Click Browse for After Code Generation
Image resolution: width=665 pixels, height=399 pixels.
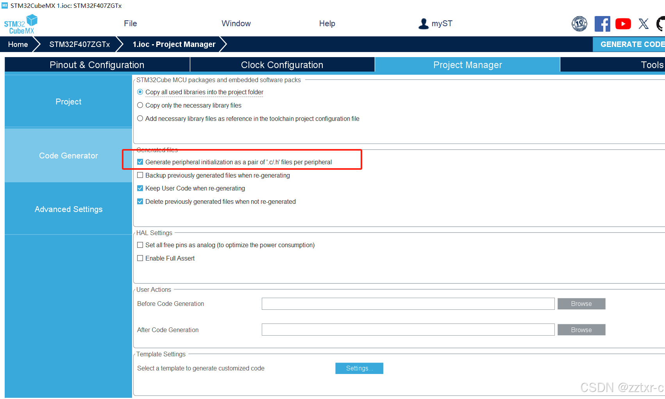click(x=581, y=330)
